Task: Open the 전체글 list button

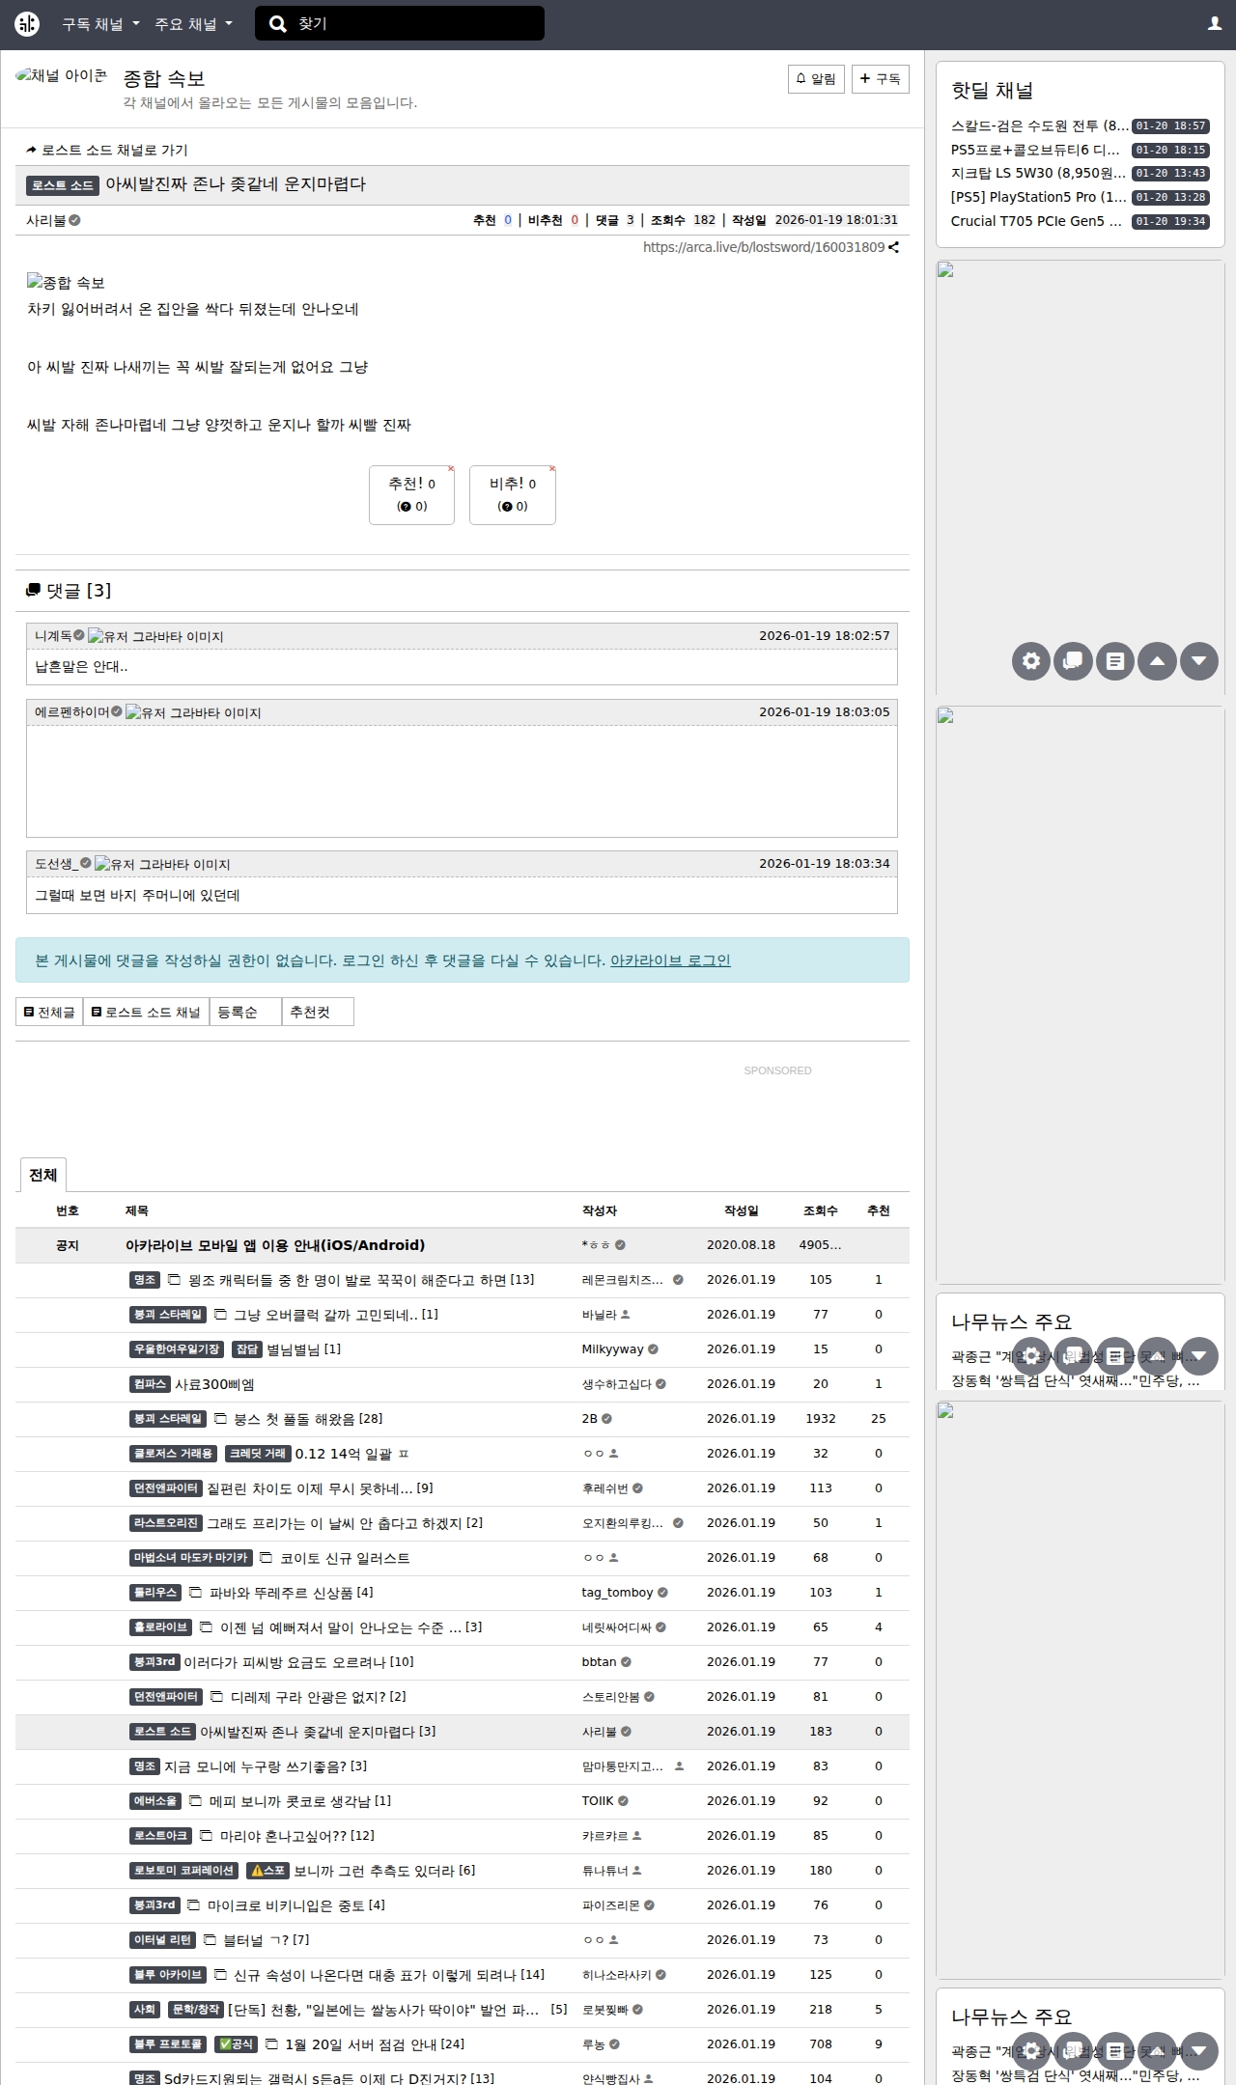Action: pos(49,1012)
